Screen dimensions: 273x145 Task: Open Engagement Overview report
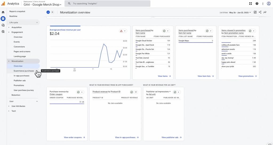click(x=18, y=37)
